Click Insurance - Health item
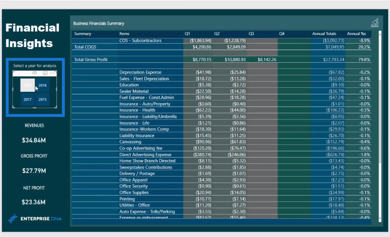Viewport: 390px width, 237px height. 137,110
